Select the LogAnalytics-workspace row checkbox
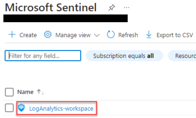 9,108
